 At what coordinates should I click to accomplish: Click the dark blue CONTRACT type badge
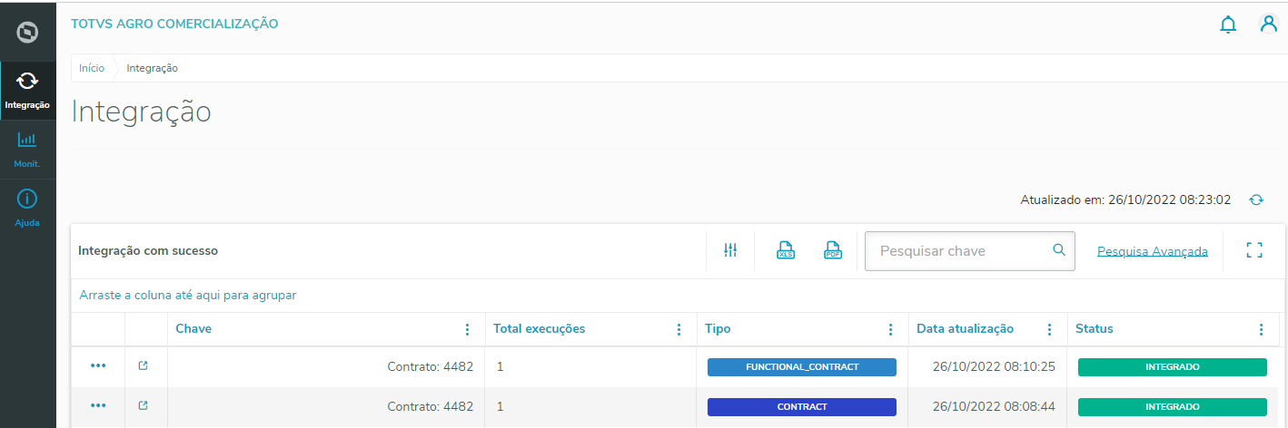[x=802, y=407]
